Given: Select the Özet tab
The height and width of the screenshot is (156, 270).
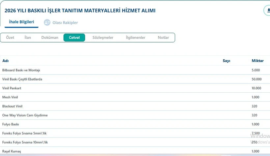Looking at the screenshot, I should pos(10,38).
